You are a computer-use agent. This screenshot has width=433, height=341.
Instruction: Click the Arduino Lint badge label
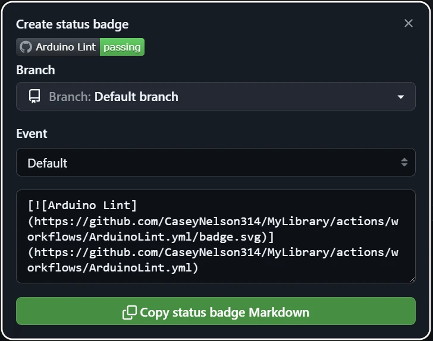[x=65, y=47]
